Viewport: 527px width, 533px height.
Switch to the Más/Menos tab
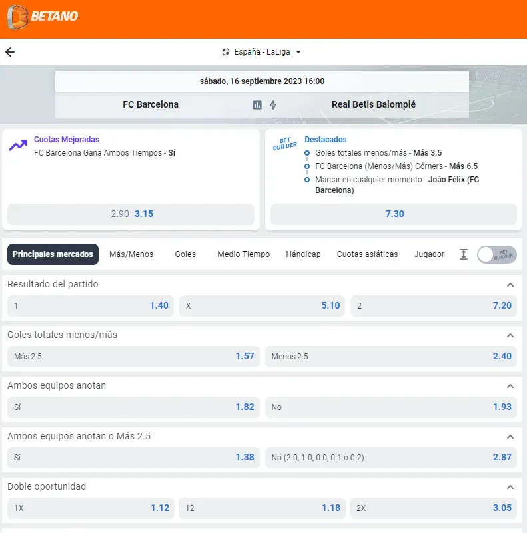(131, 254)
